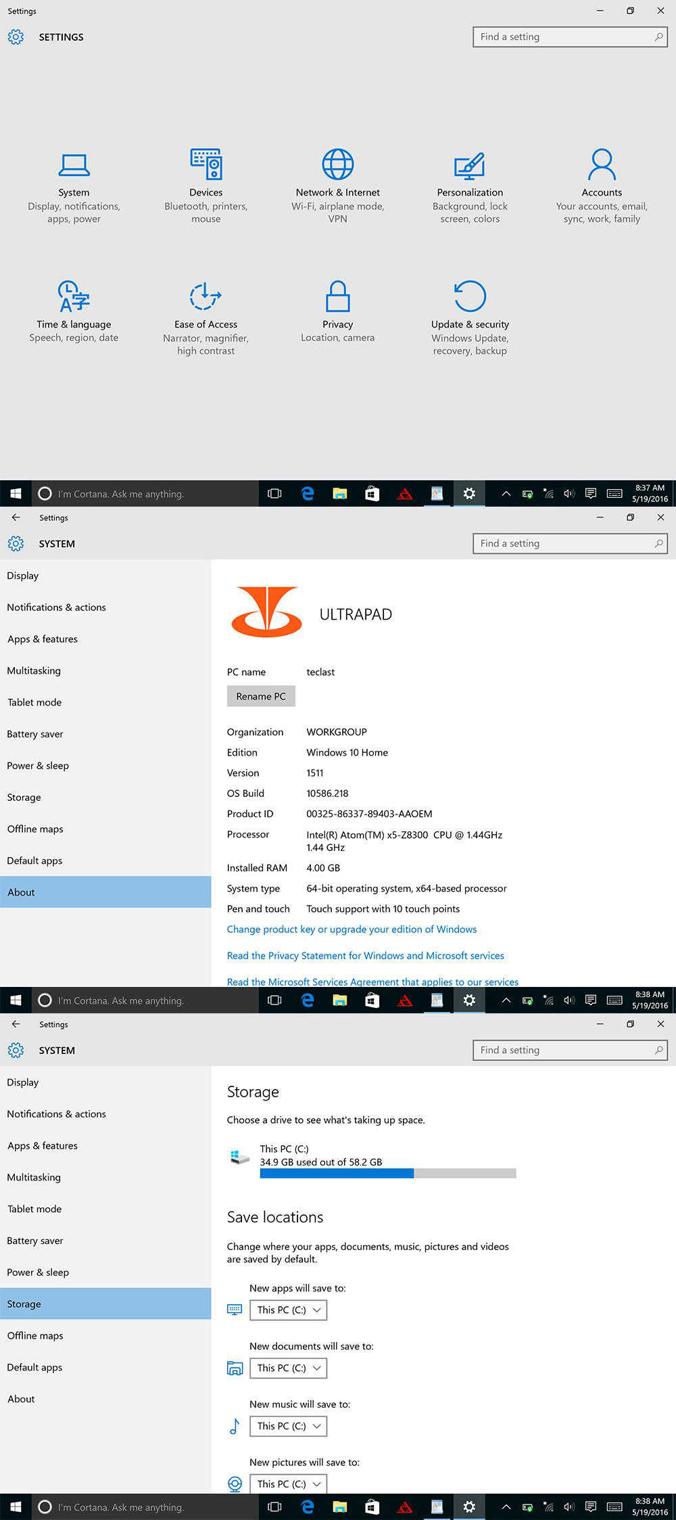676x1520 pixels.
Task: Open the Privacy Statement link
Action: click(366, 956)
